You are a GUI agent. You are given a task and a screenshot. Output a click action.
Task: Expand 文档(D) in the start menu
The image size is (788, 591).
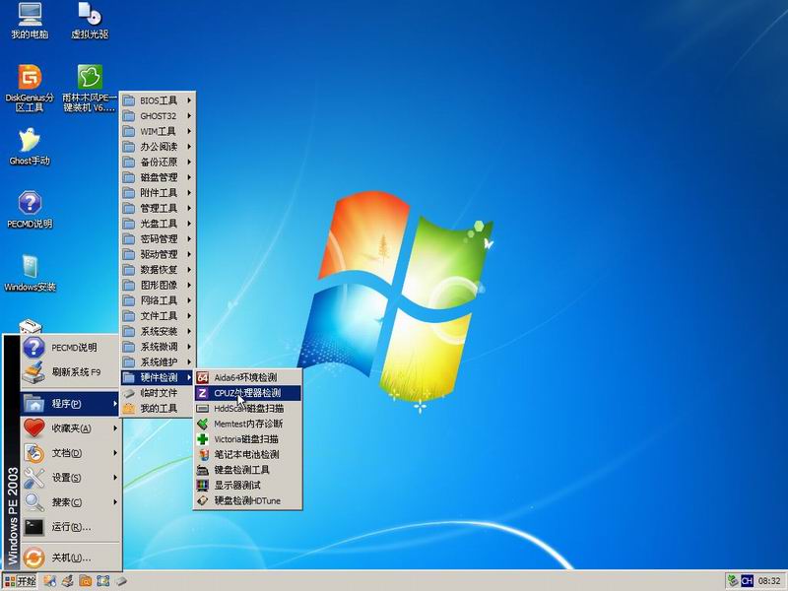(x=70, y=453)
